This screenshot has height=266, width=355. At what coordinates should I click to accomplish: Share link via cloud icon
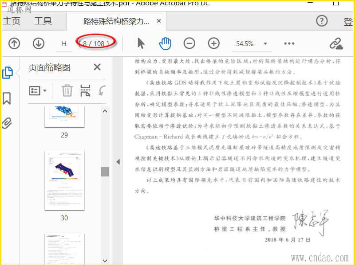[336, 43]
